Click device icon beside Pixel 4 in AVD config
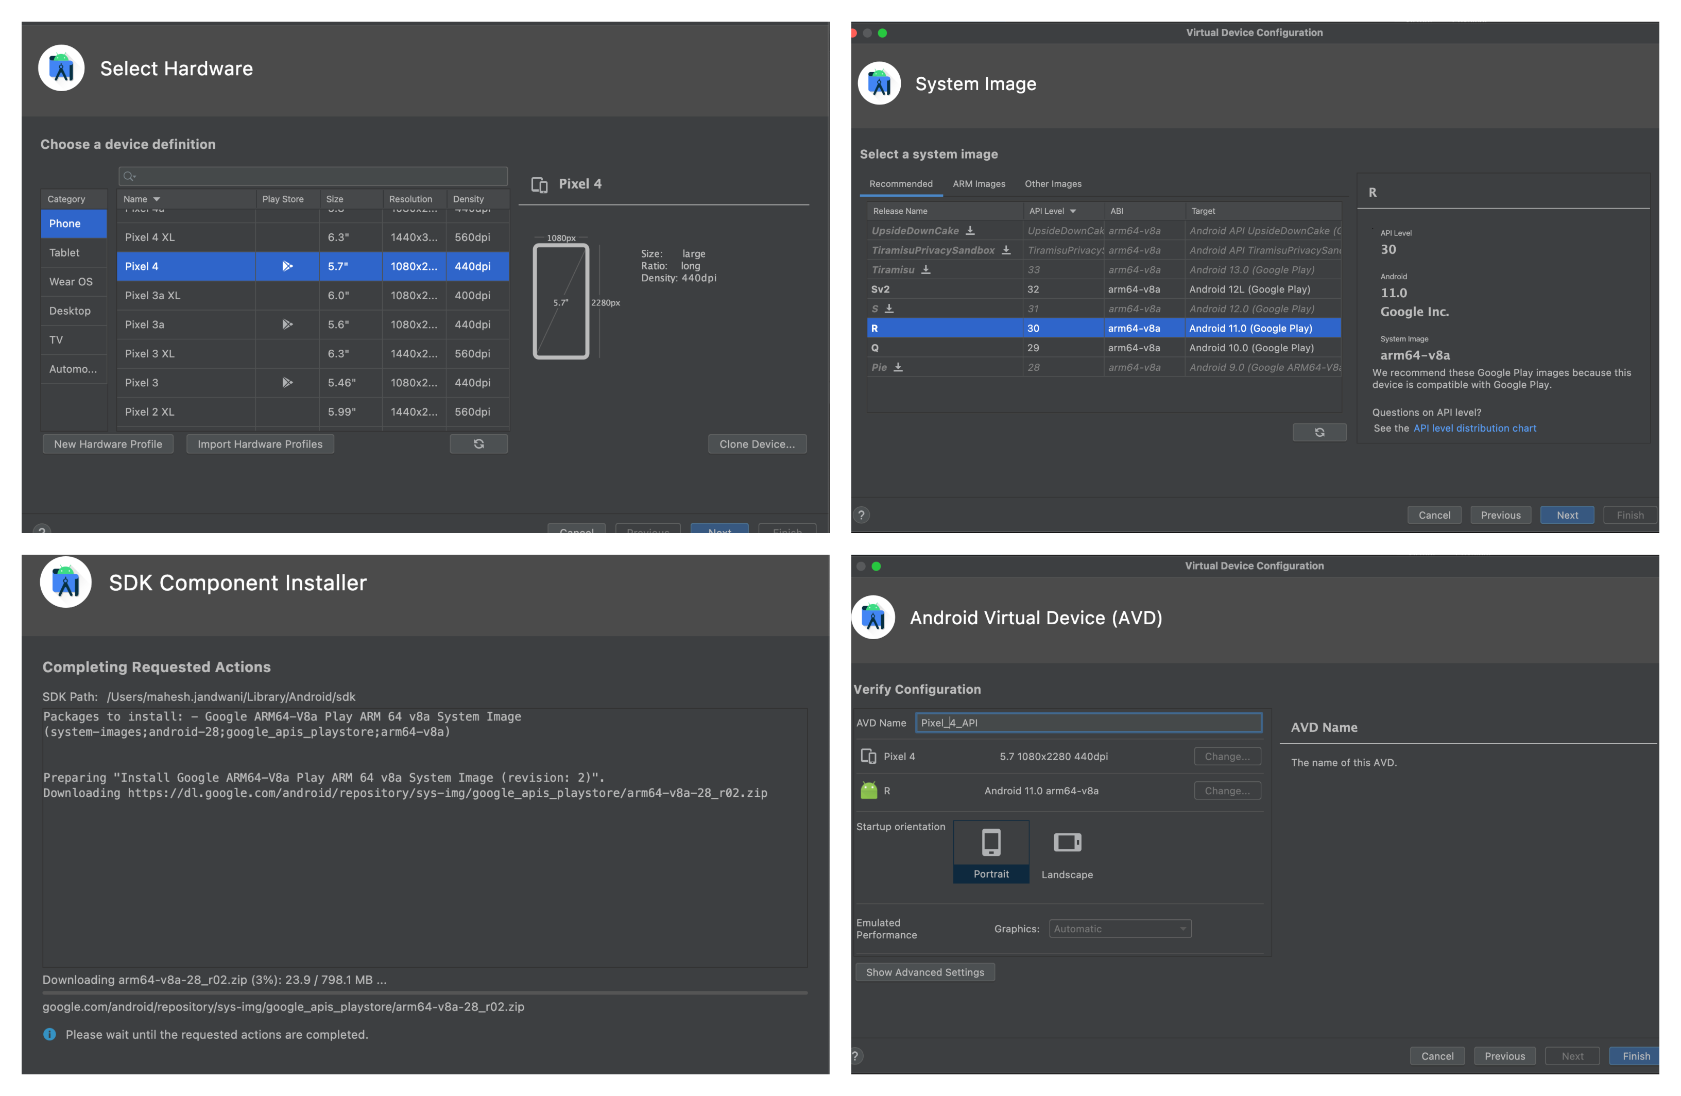The width and height of the screenshot is (1681, 1096). click(x=868, y=756)
